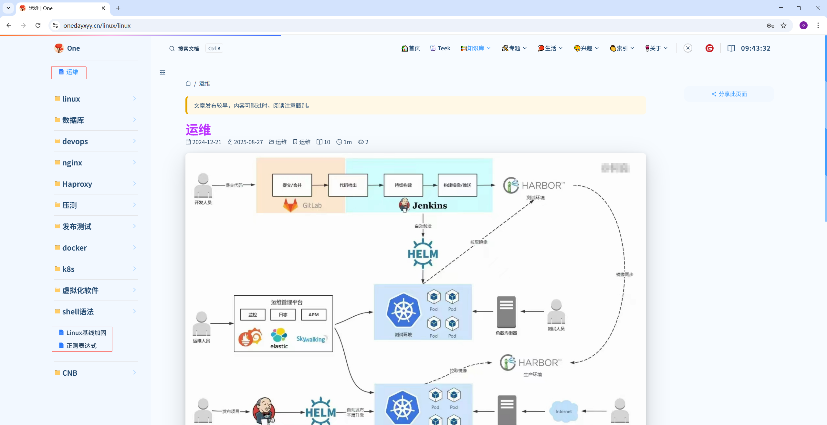Click the 知识库 books icon
827x425 pixels.
tap(464, 48)
